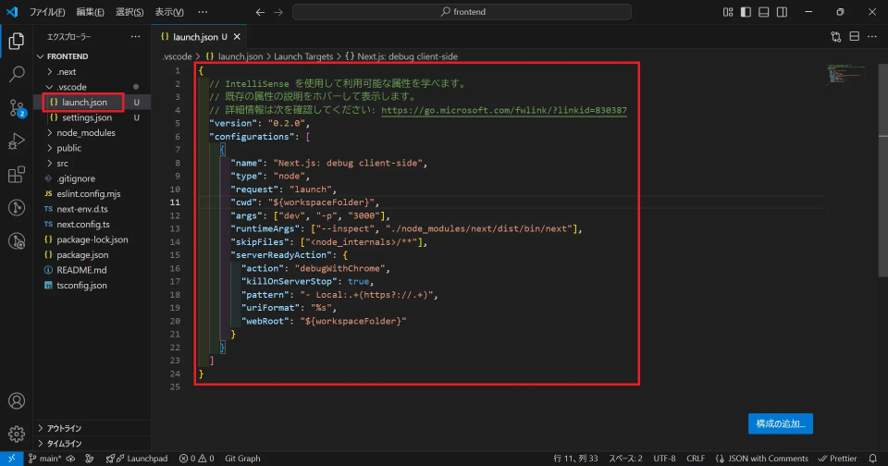Open the Accounts menu in activity bar
Viewport: 888px width, 466px height.
17,401
